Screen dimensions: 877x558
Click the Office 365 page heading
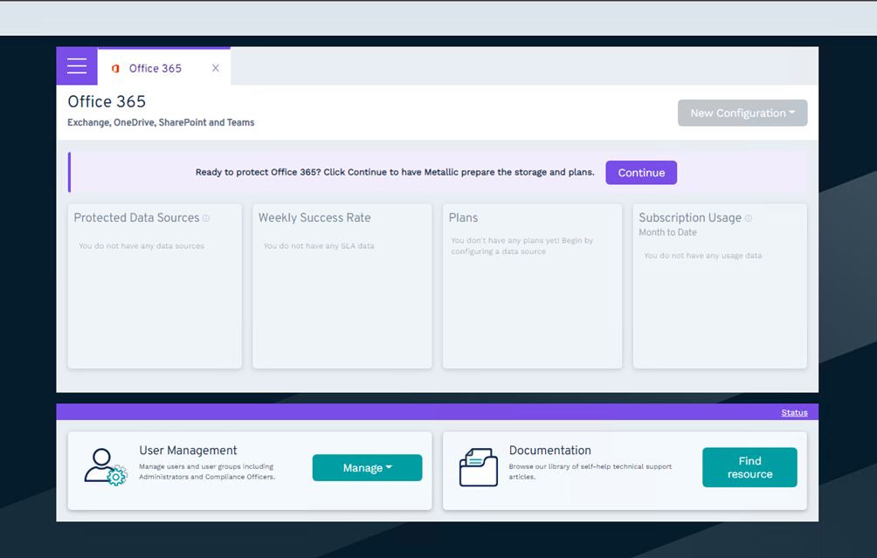click(107, 101)
